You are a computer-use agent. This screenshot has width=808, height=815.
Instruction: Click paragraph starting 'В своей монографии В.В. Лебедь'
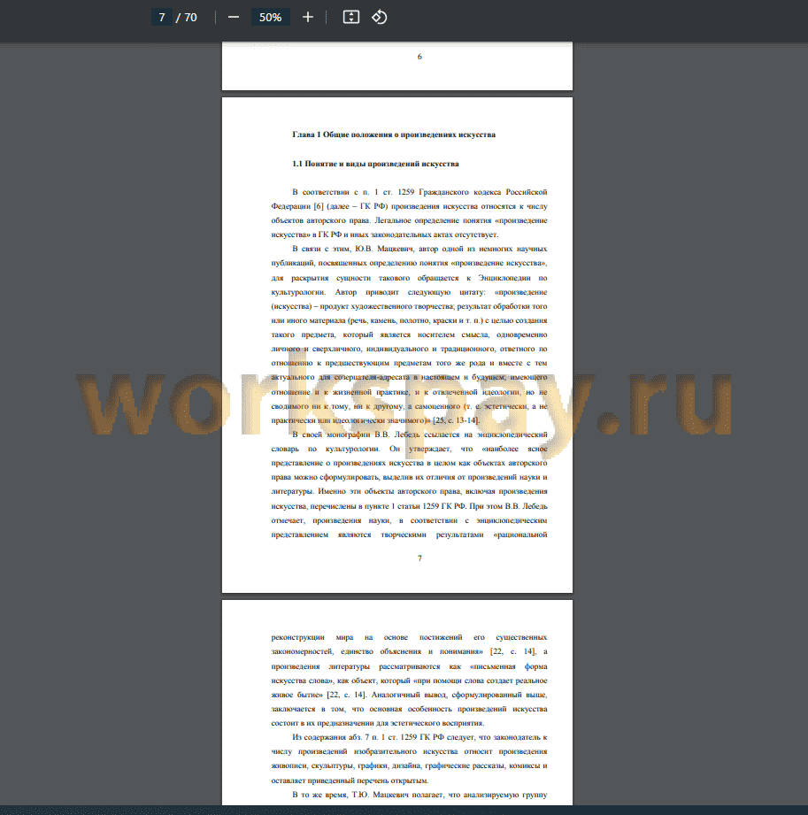pos(409,484)
